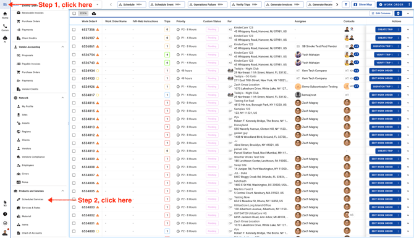Click the +6 contacts badge in row 6536861
The width and height of the screenshot is (414, 238).
(357, 46)
